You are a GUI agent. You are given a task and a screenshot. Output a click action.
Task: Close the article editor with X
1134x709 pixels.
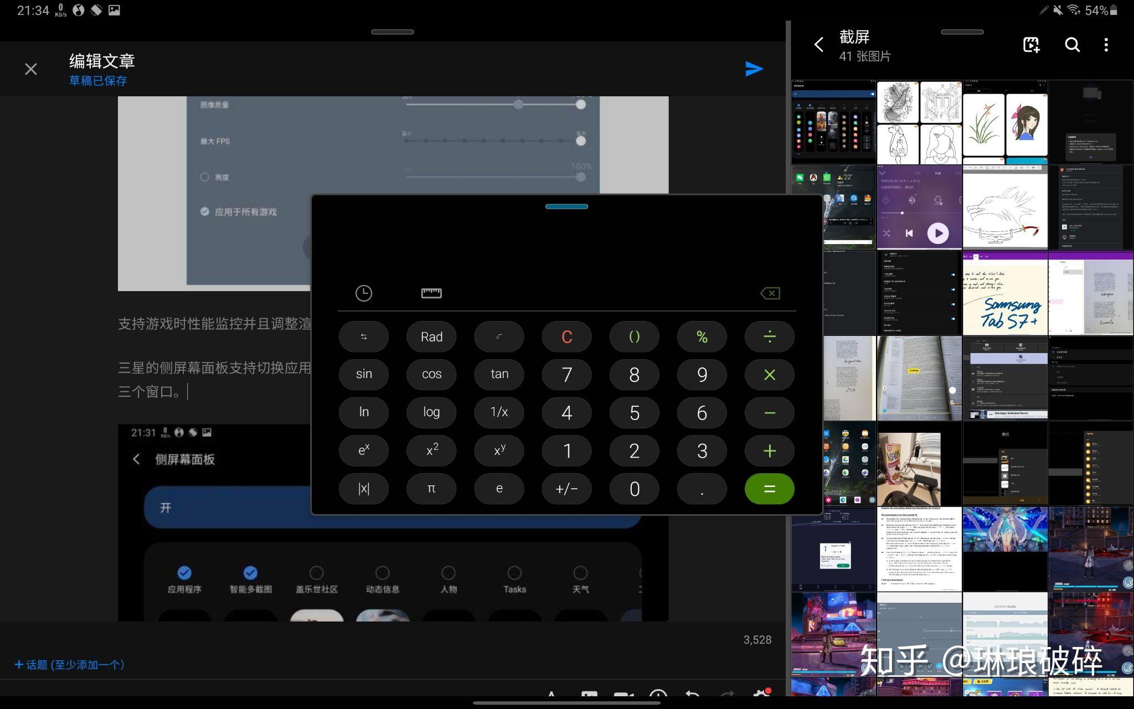tap(31, 69)
